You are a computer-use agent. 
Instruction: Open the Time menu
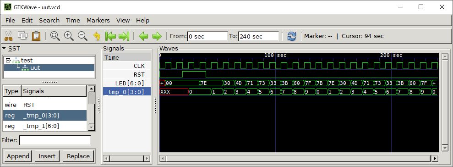click(x=73, y=20)
